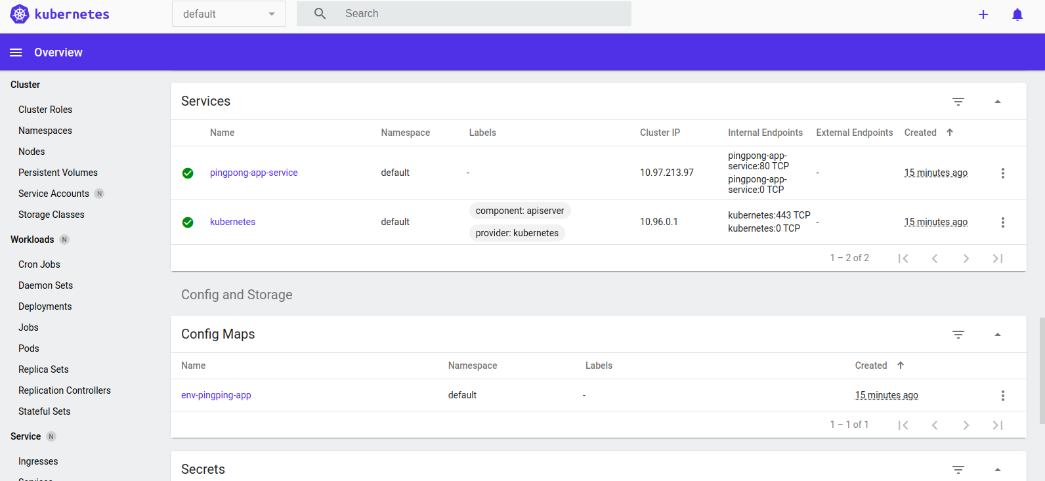Open actions menu for pingpong-app-service row
Screen dimensions: 1045x481
coord(1003,173)
